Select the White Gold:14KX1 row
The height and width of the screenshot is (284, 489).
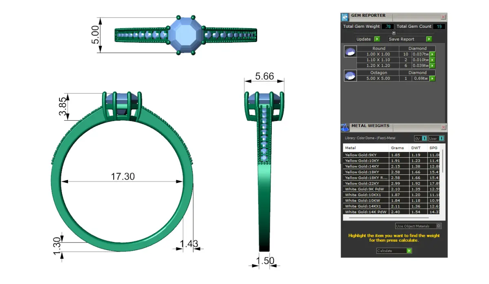point(392,206)
